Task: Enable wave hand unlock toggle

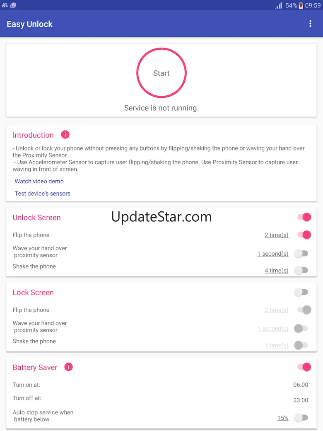Action: [301, 254]
